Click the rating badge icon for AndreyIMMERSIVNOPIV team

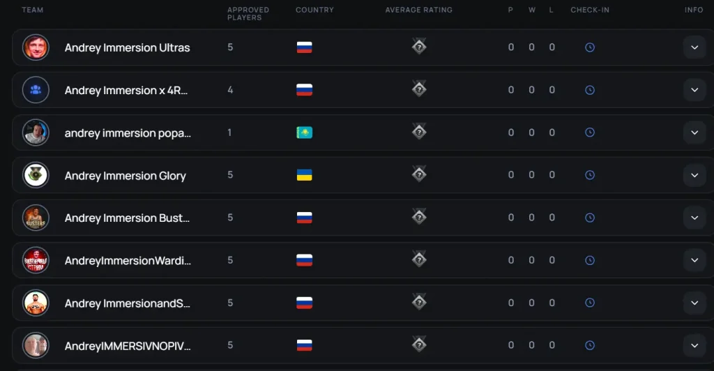[419, 344]
